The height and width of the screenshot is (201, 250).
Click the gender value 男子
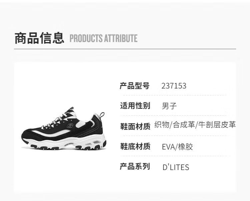click(x=169, y=106)
